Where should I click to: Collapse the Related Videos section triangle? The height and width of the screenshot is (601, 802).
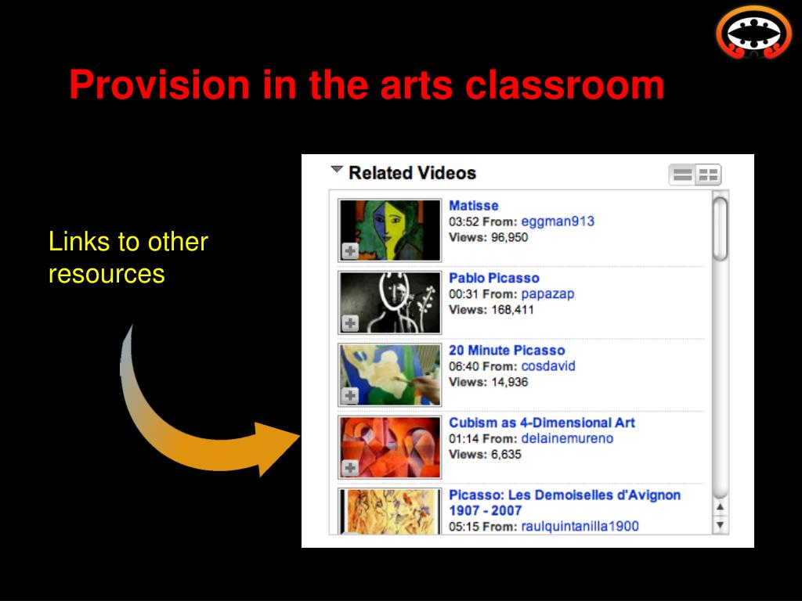336,170
